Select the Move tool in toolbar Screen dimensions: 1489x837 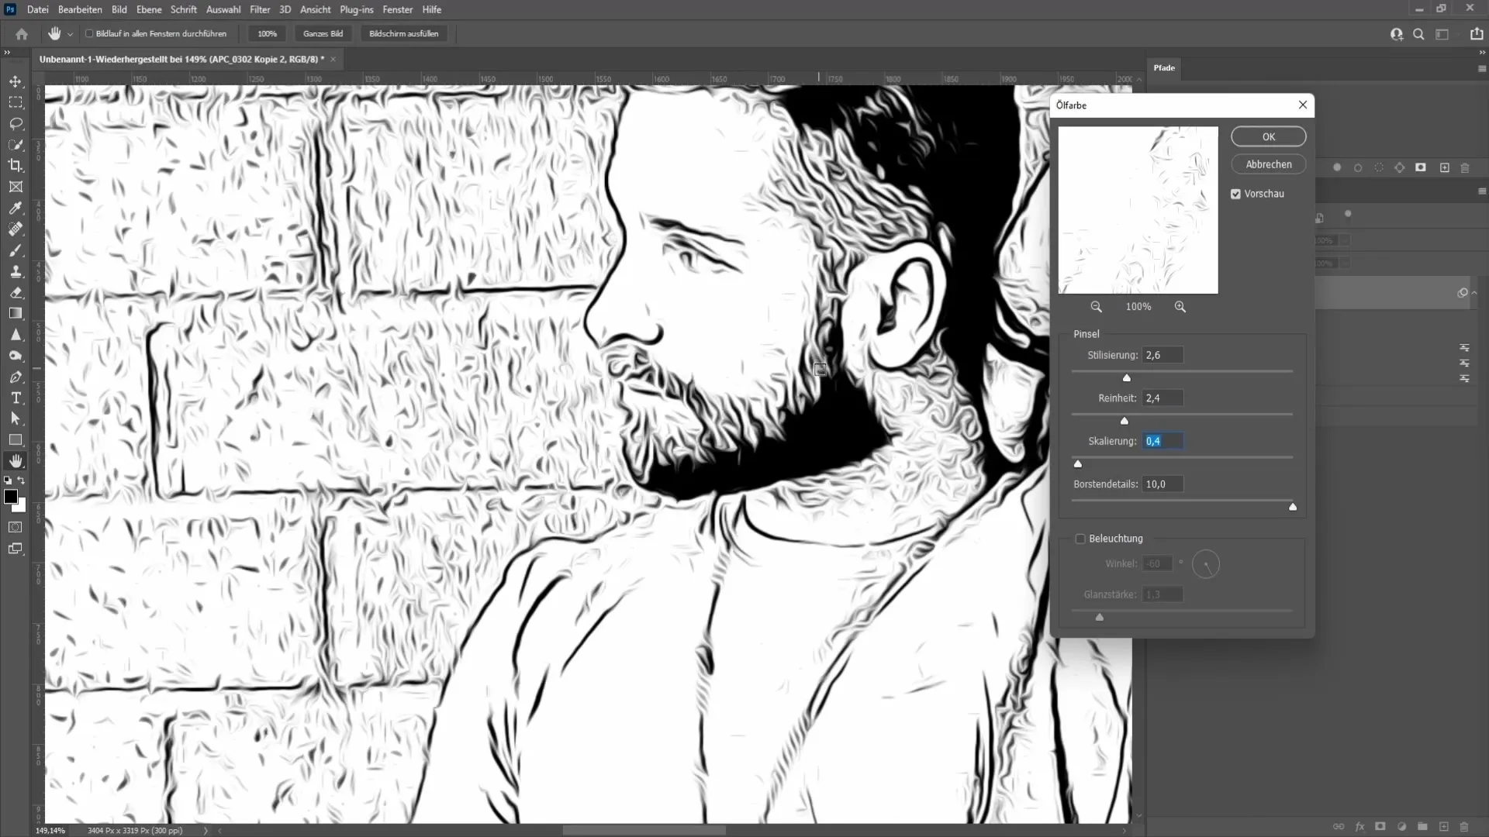[16, 81]
